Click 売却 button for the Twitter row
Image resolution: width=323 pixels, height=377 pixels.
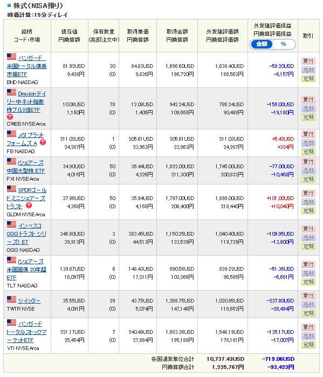(x=308, y=305)
